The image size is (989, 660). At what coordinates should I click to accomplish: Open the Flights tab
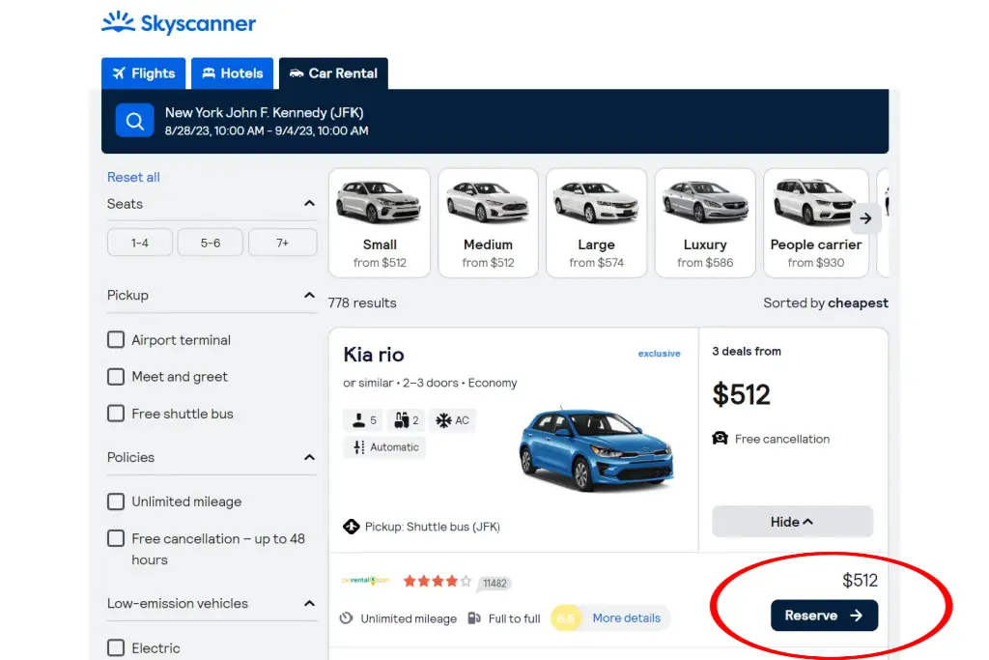click(143, 73)
